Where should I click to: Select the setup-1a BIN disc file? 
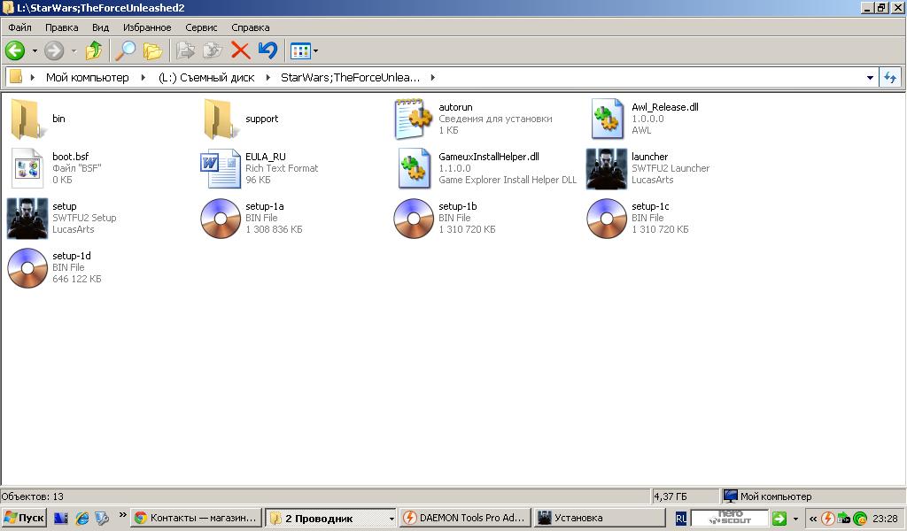pos(220,218)
